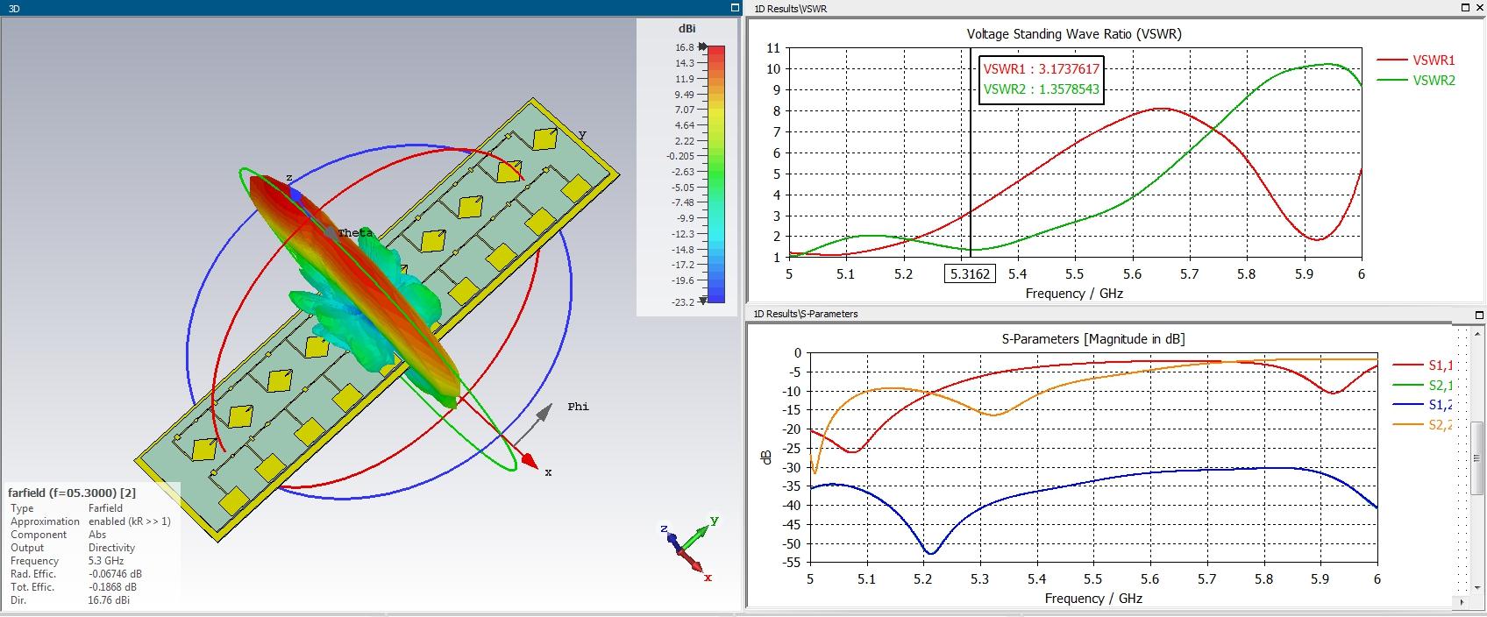Image resolution: width=1487 pixels, height=617 pixels.
Task: Click the -23.2 minimum value on color scale
Action: click(683, 301)
